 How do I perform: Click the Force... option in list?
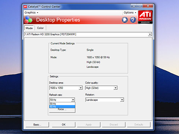[x=62, y=109]
